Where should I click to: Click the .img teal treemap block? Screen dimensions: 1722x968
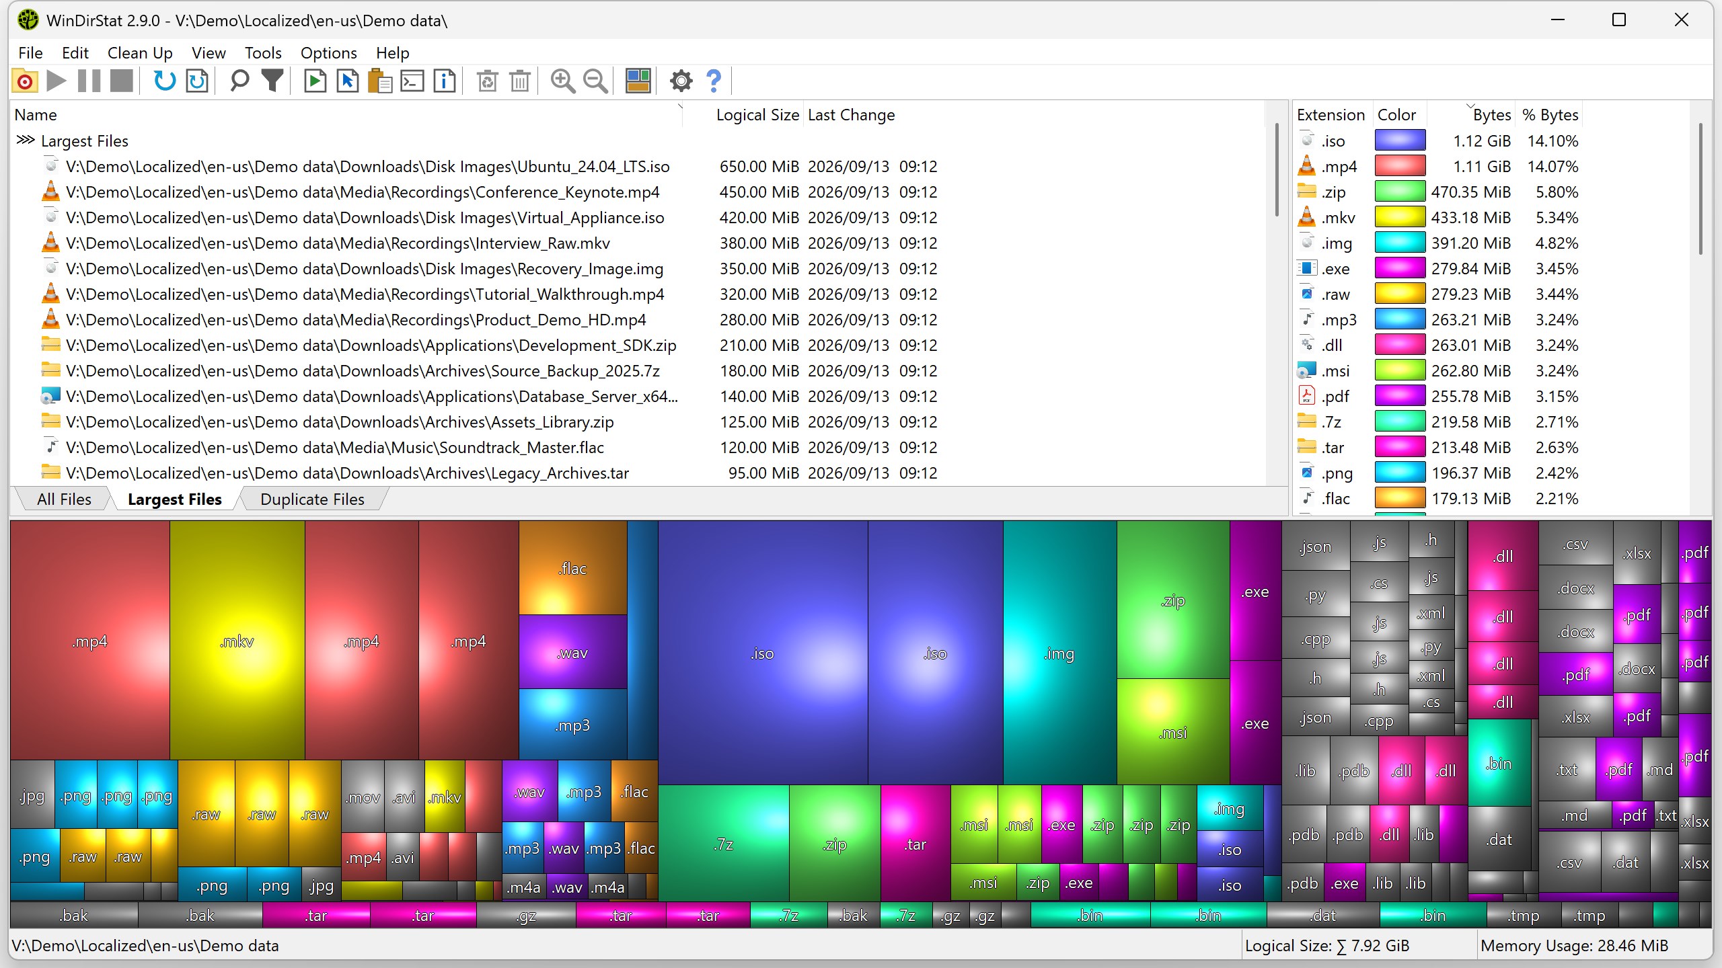coord(1059,653)
